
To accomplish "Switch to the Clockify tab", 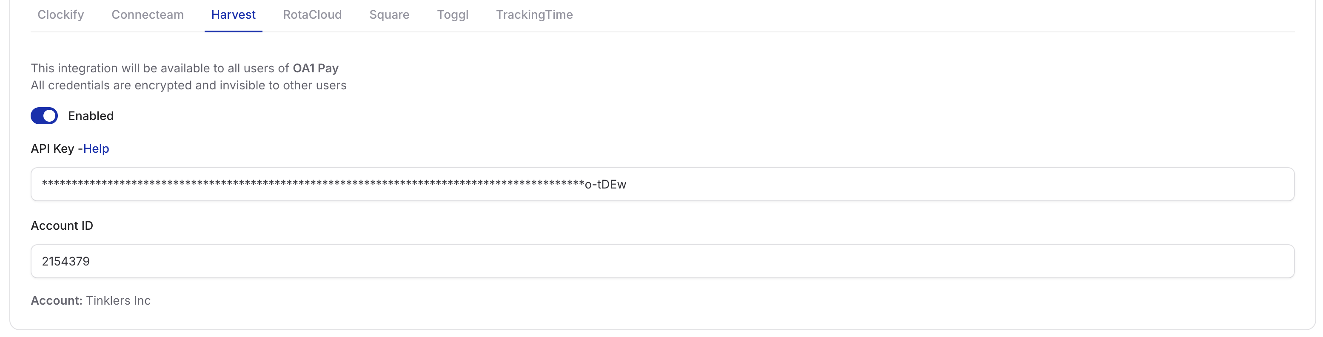I will tap(60, 15).
